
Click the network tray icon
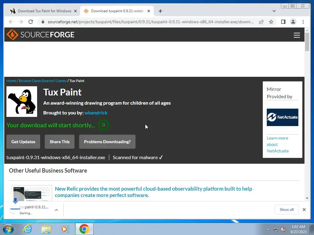(276, 229)
